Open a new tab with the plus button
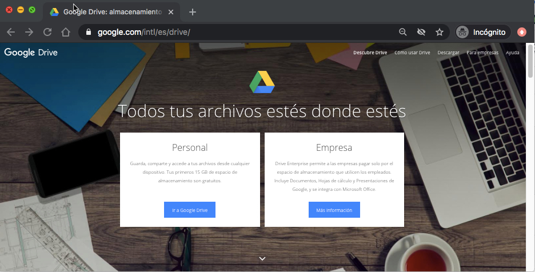535x272 pixels. tap(193, 12)
